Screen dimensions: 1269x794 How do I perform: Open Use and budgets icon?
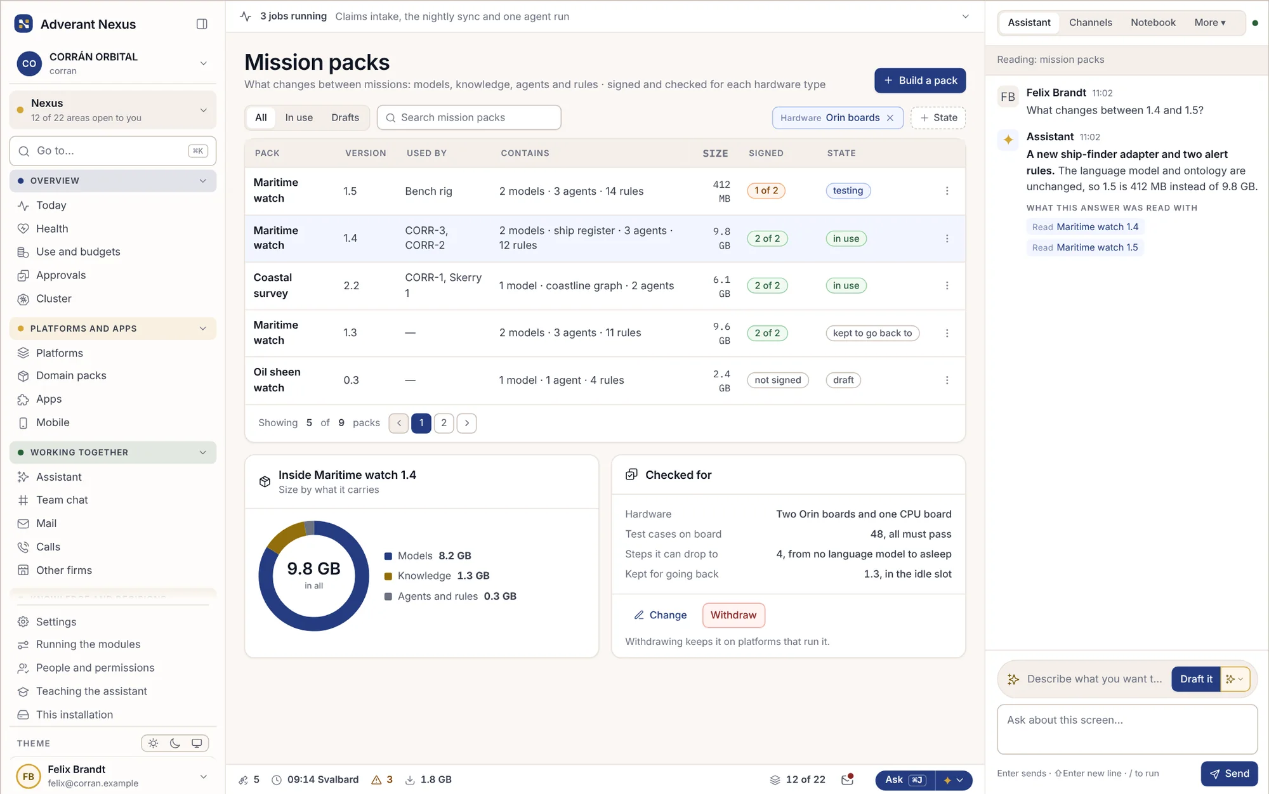coord(23,252)
